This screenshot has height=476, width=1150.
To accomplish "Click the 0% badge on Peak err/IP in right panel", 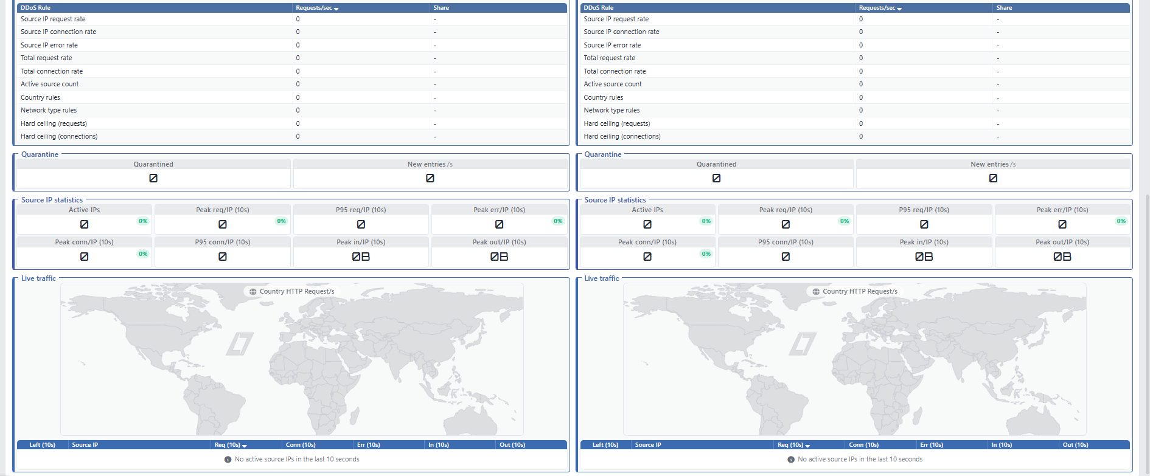I will coord(1121,221).
